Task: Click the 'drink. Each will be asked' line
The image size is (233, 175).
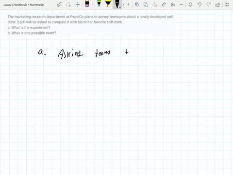Action: click(65, 22)
